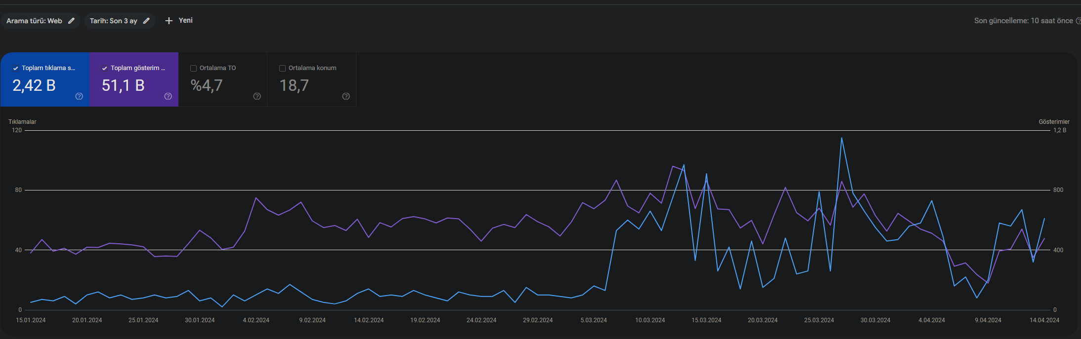Image resolution: width=1081 pixels, height=339 pixels.
Task: Click the Son güncelleme: 10 saat önce text
Action: coord(1024,21)
